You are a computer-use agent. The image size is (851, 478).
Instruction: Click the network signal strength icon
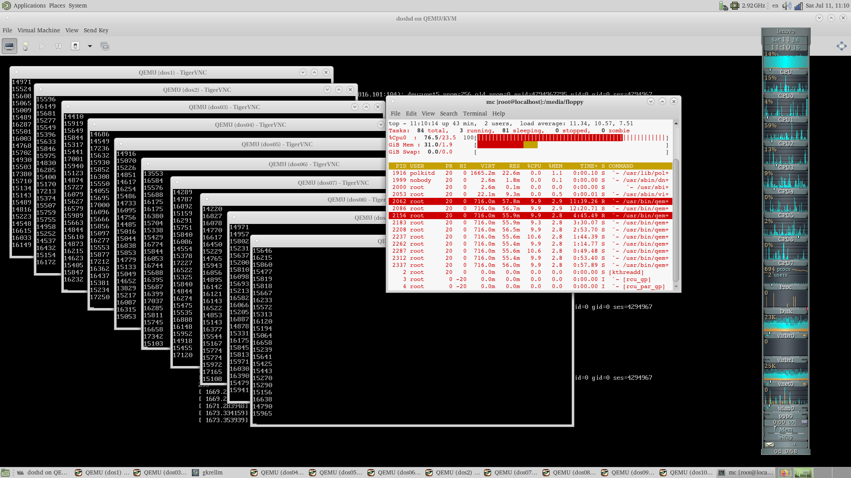pyautogui.click(x=798, y=6)
